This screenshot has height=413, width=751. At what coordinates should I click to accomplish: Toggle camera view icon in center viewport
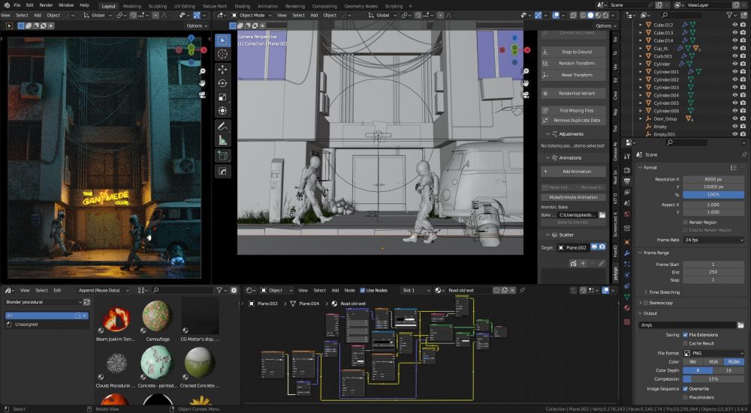pos(526,95)
